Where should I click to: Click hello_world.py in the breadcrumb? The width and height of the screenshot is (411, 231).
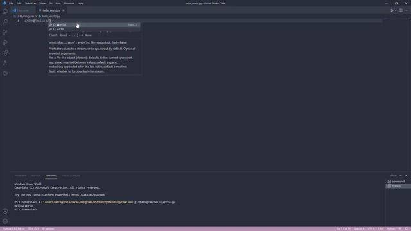click(x=51, y=16)
